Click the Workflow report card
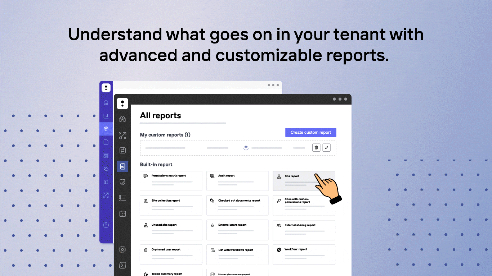Screen dimensions: 492x276 click(304, 254)
